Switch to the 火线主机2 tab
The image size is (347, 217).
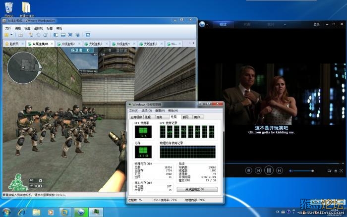click(x=68, y=44)
